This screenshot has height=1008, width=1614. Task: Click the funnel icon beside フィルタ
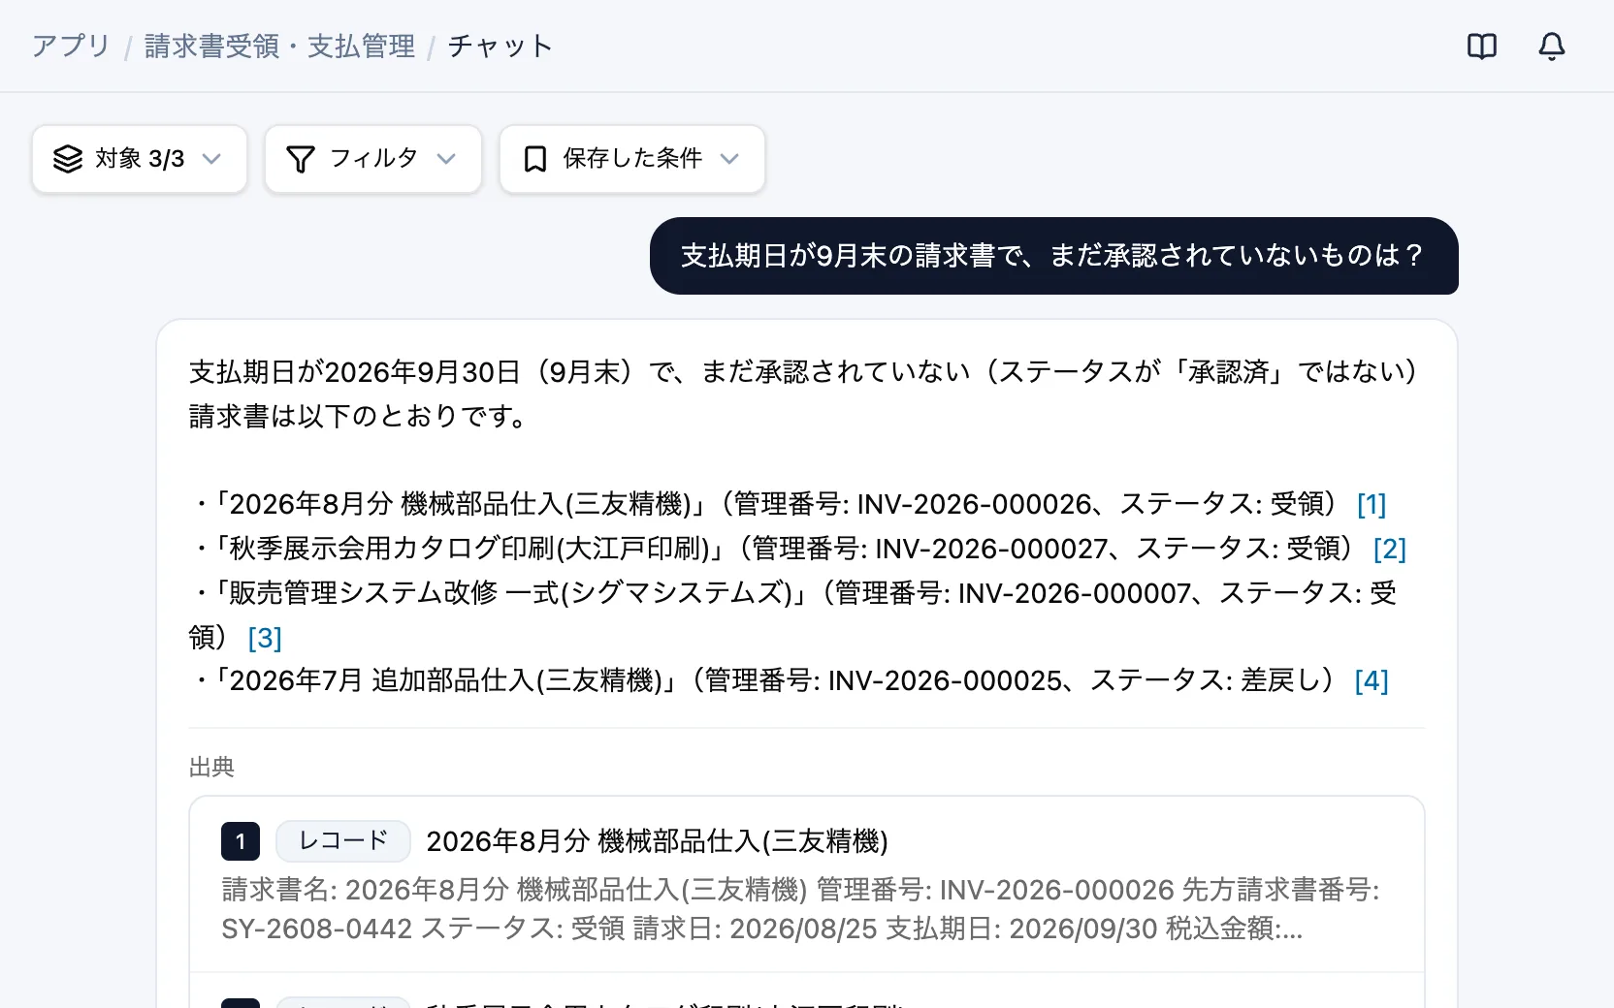[301, 159]
